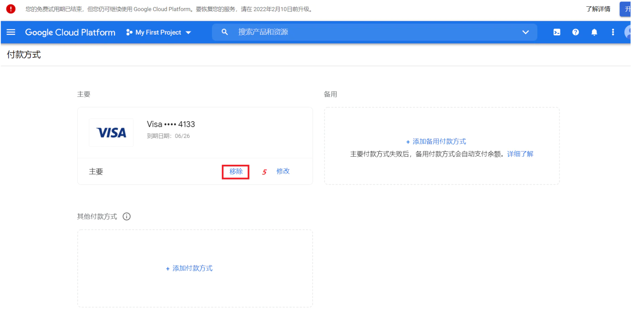631x310 pixels.
Task: Open the help question mark icon
Action: point(575,32)
